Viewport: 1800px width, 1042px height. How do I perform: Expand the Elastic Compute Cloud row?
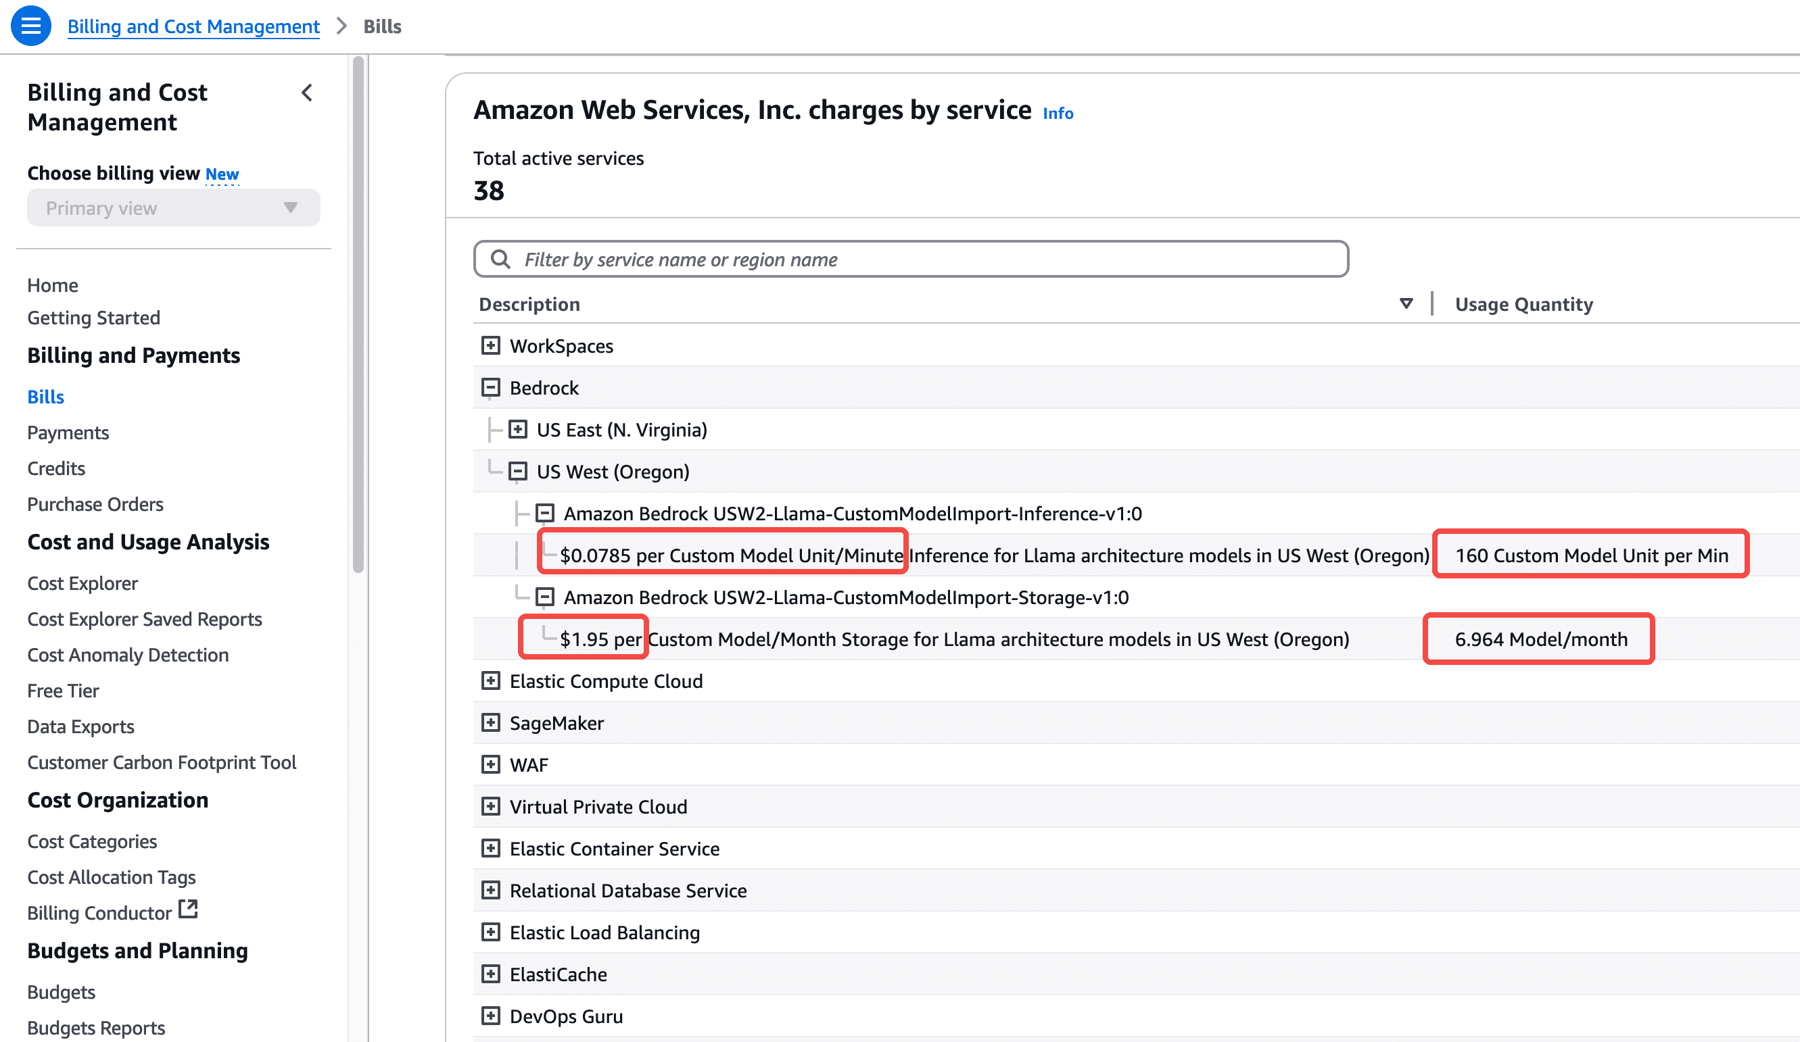click(491, 680)
